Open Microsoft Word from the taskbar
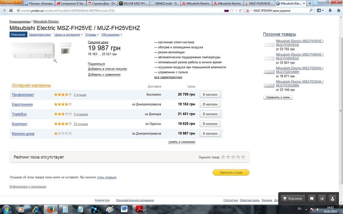Screen dimensions: 343x214 [125, 209]
